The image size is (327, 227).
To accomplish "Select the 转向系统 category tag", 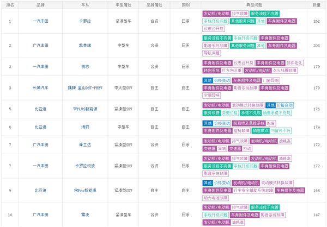I will pyautogui.click(x=211, y=71).
